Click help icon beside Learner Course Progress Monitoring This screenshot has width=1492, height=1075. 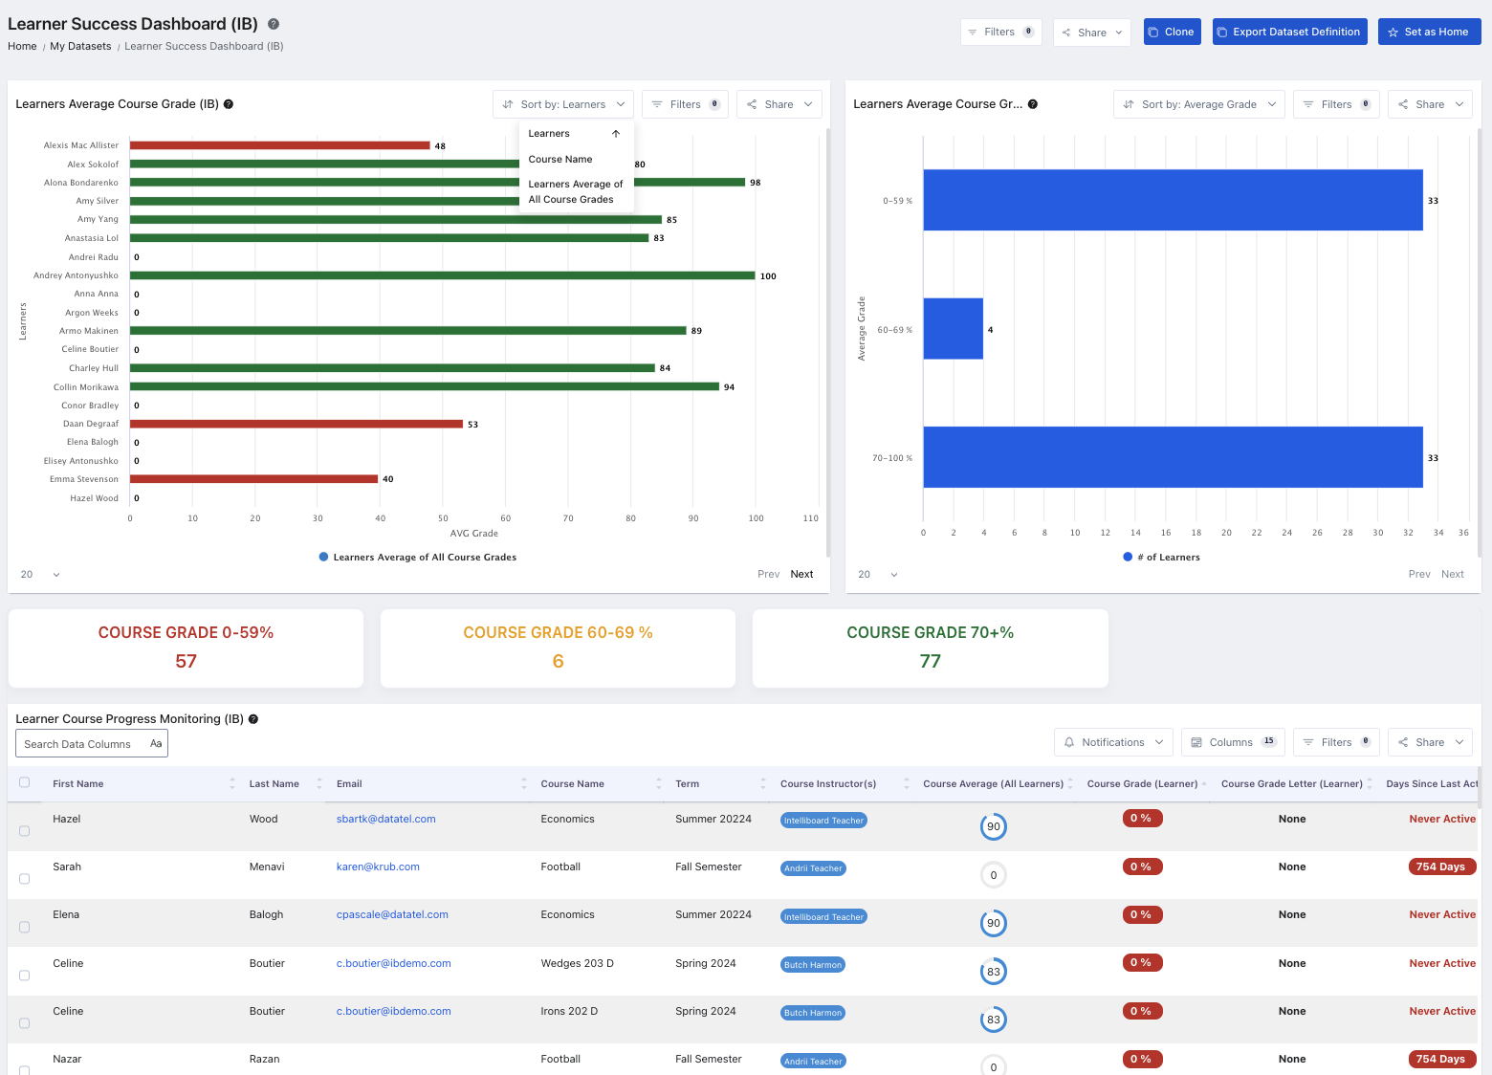[253, 719]
